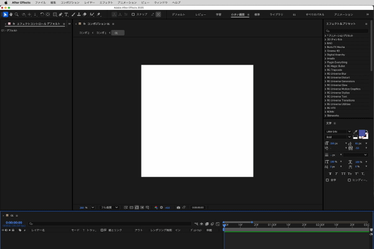Toggle the timeline motion blur icon
The image size is (374, 249).
coord(213,224)
